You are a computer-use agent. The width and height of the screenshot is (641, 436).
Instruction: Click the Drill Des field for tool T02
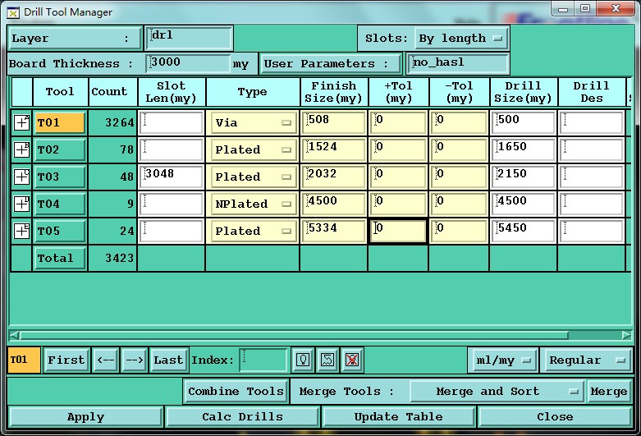tap(592, 149)
